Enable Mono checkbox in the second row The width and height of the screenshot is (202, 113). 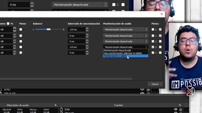pyautogui.click(x=21, y=35)
